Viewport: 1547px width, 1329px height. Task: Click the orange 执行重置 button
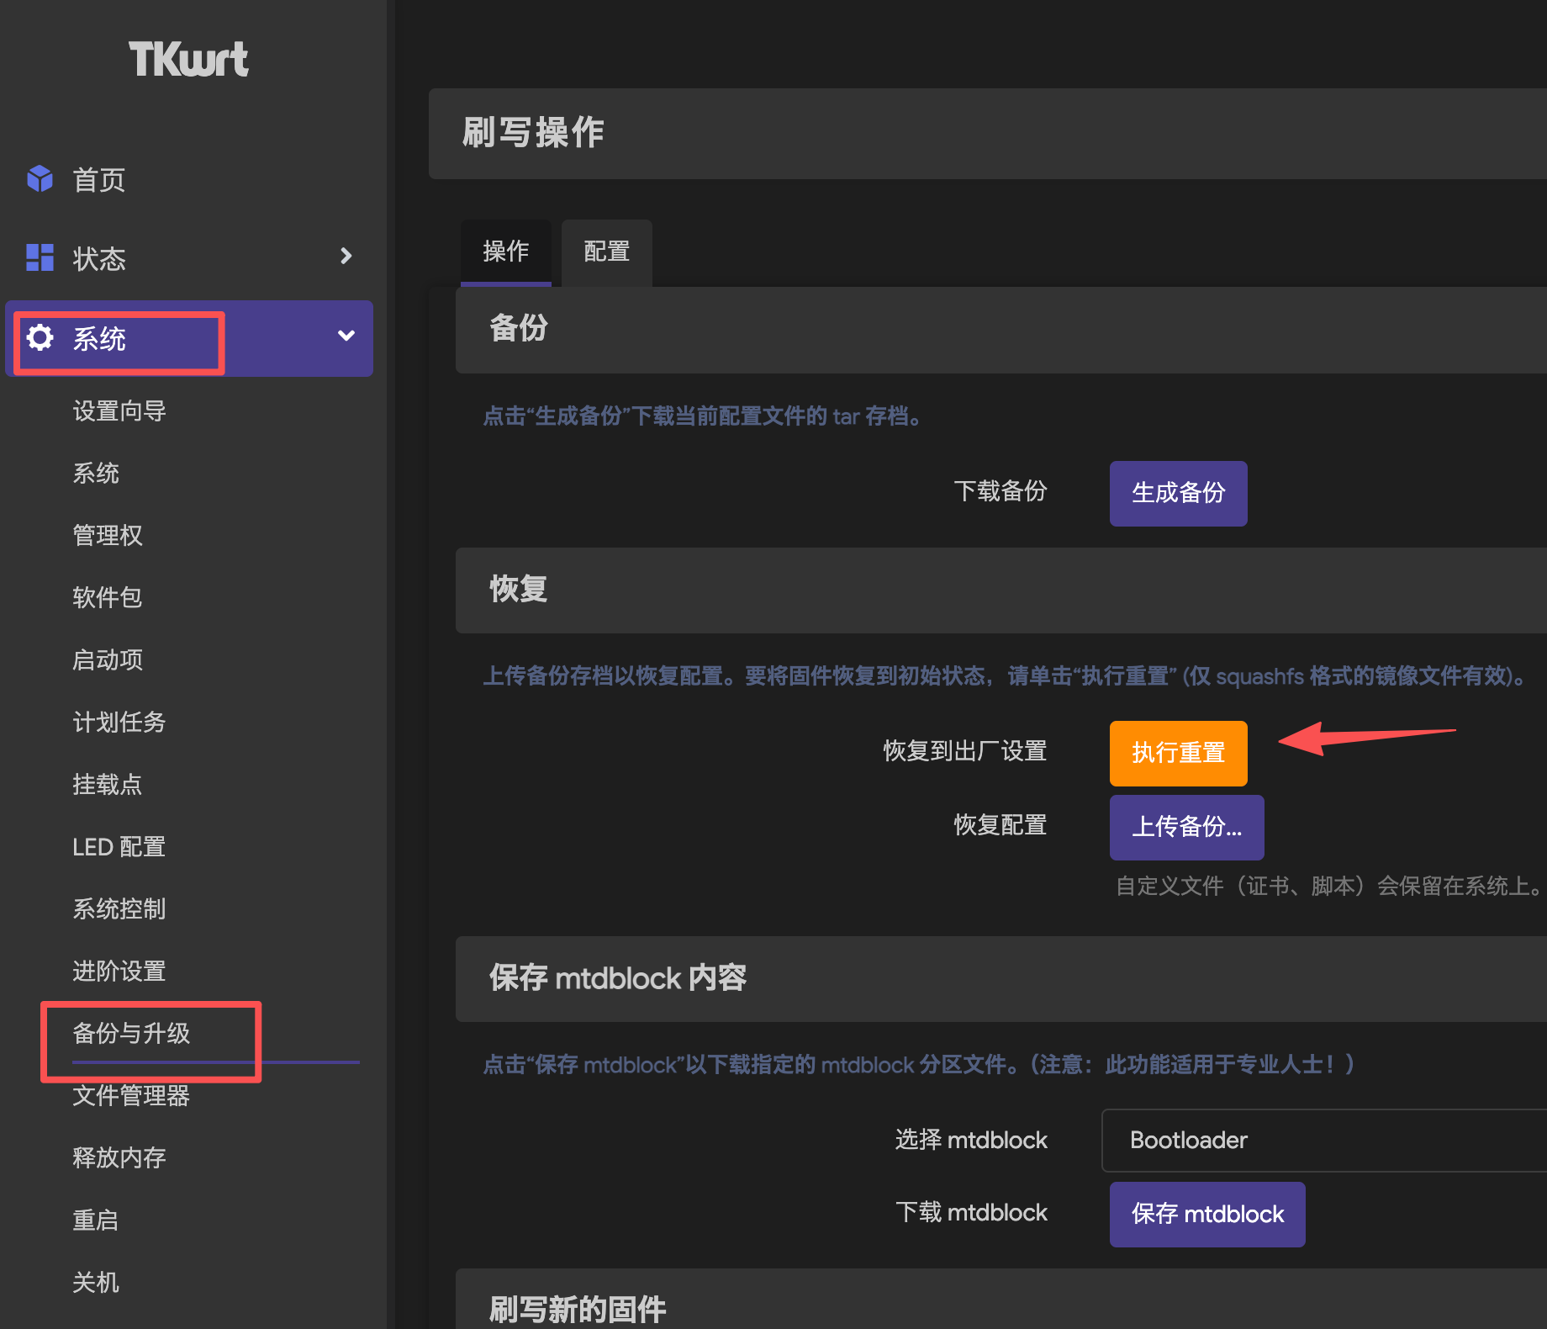1177,753
